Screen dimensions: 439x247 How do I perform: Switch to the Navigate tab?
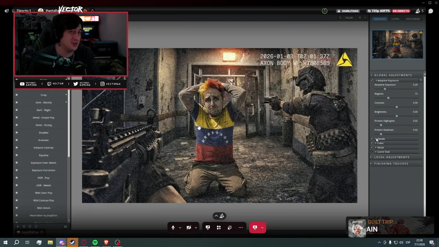coord(380,19)
